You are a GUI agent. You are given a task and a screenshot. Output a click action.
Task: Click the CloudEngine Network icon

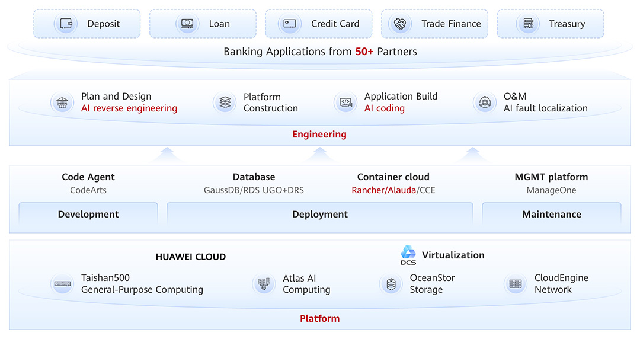516,283
